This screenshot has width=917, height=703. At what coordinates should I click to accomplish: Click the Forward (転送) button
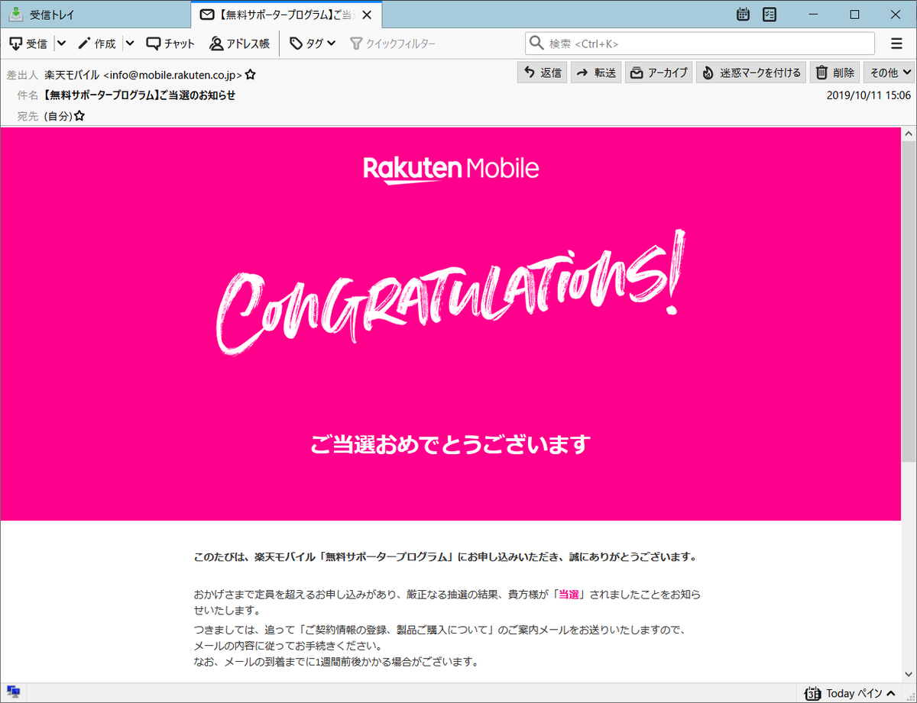(x=596, y=73)
